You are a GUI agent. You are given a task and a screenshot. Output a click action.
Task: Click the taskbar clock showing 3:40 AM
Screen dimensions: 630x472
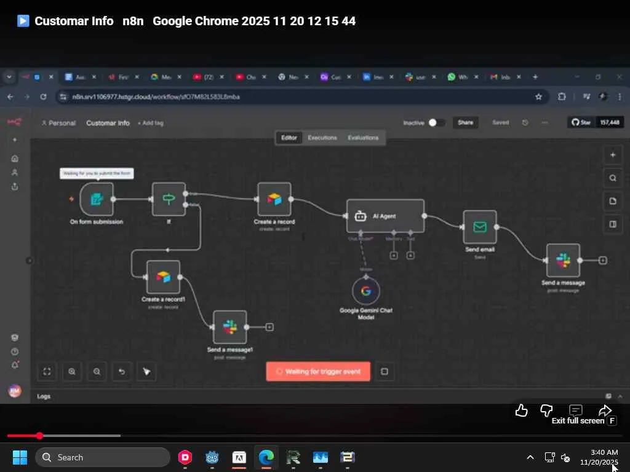[x=600, y=457]
